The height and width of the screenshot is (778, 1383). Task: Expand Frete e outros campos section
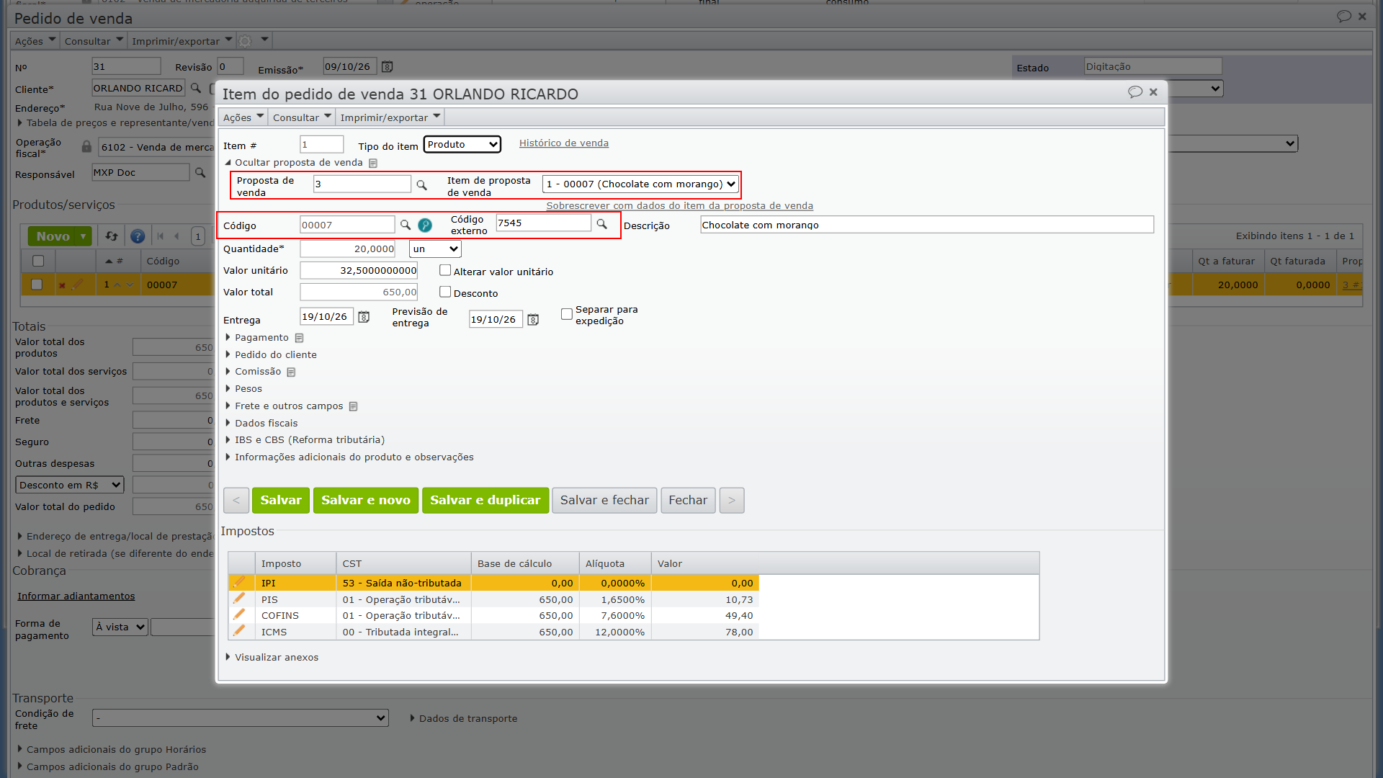289,406
